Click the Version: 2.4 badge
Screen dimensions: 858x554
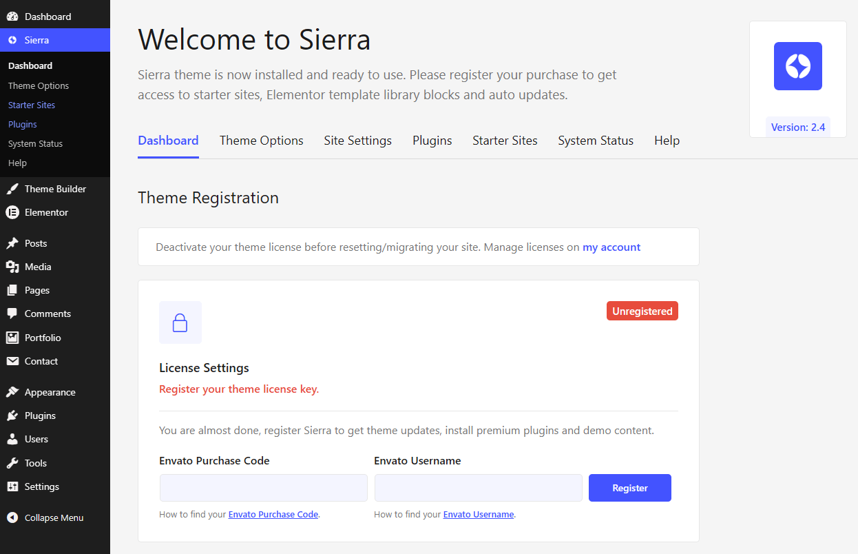point(798,127)
